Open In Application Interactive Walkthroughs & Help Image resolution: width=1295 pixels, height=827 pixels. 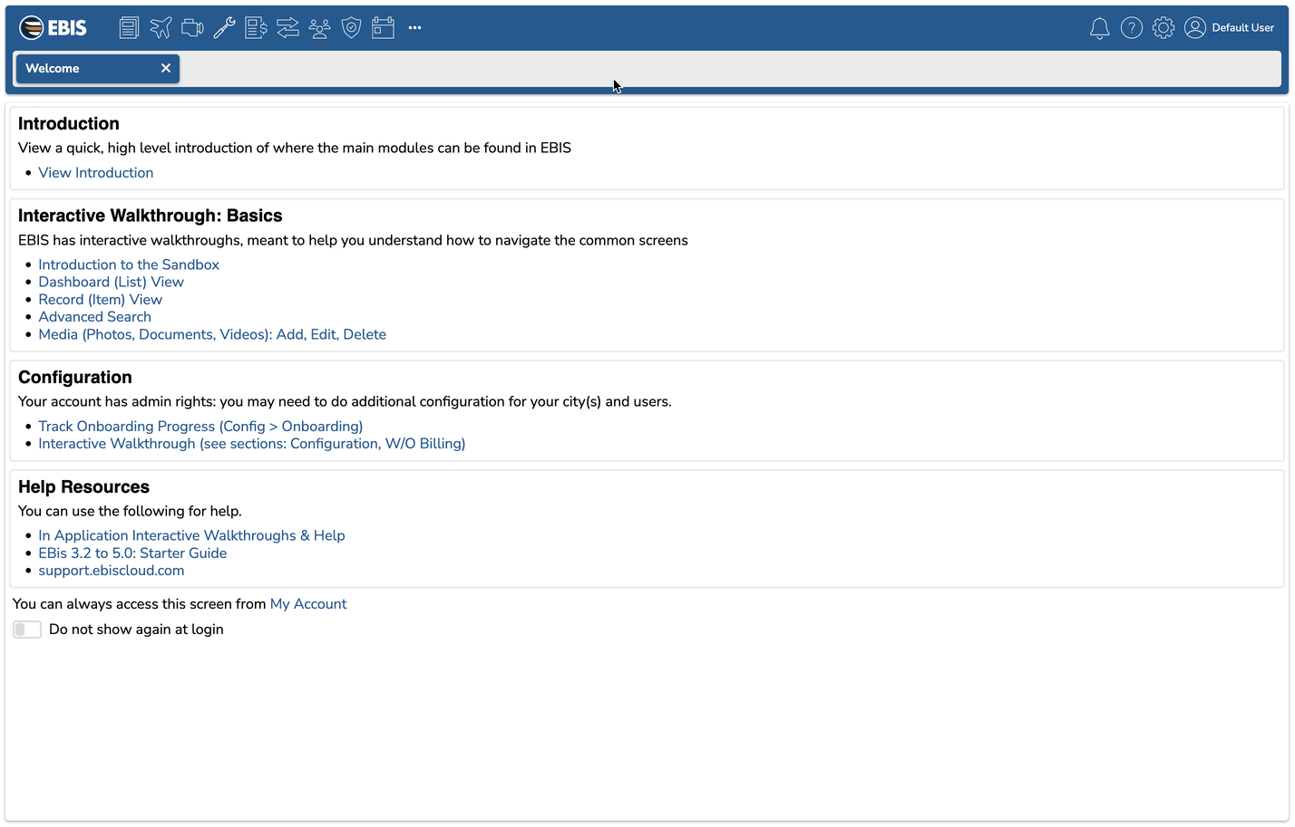tap(191, 536)
